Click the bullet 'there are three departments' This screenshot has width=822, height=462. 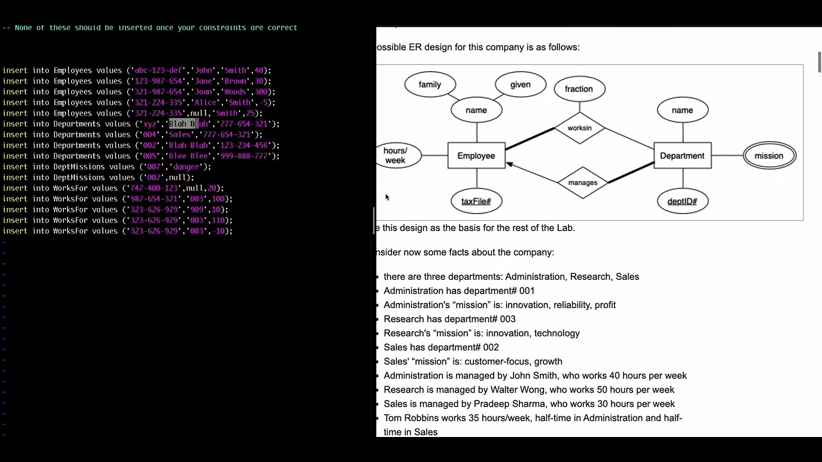click(x=511, y=277)
